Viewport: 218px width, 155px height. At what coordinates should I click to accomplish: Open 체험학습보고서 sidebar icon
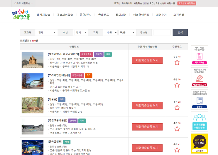pos(200,78)
